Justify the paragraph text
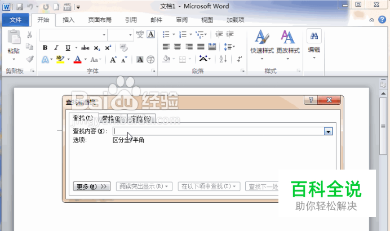The height and width of the screenshot is (231, 390). point(201,47)
